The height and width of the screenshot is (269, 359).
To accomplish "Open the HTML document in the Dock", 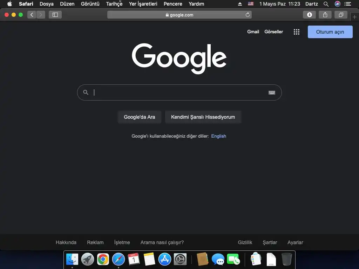I will pos(271,260).
